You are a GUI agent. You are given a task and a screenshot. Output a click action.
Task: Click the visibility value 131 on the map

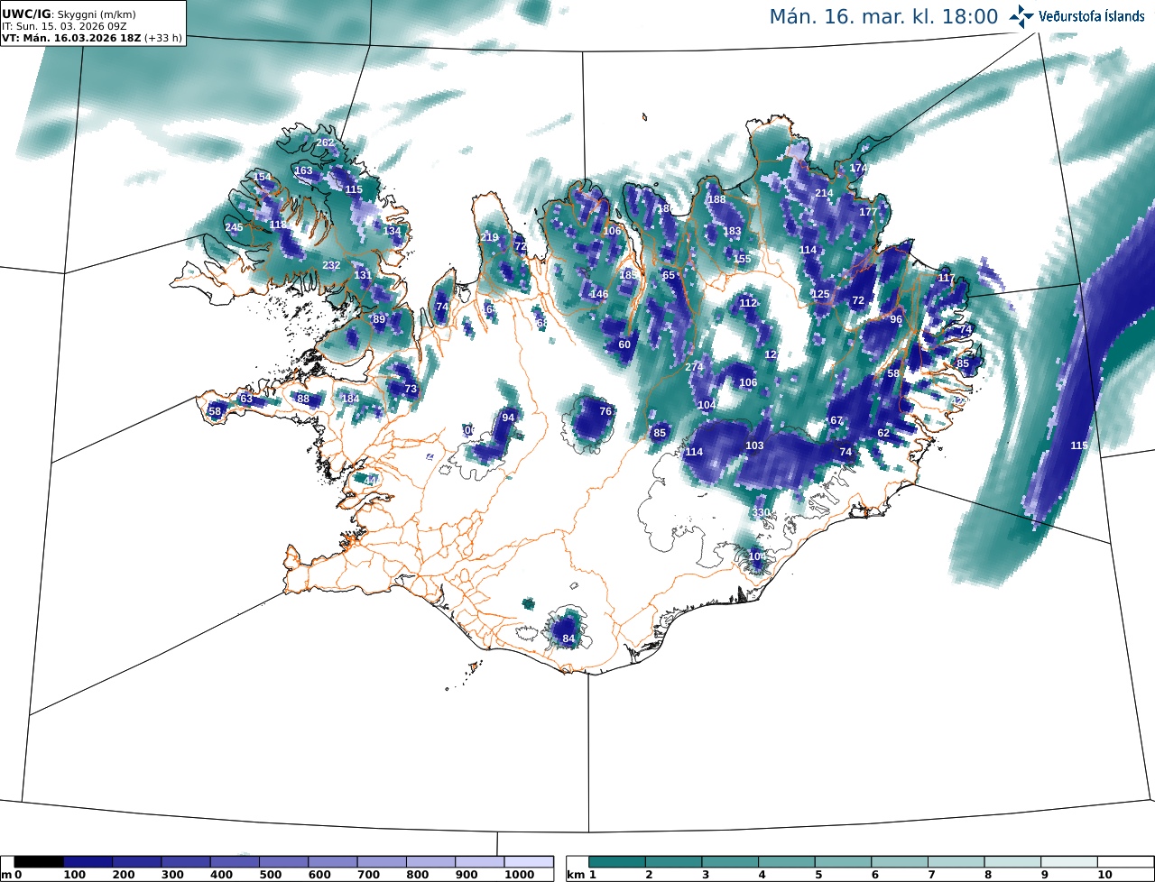[363, 275]
